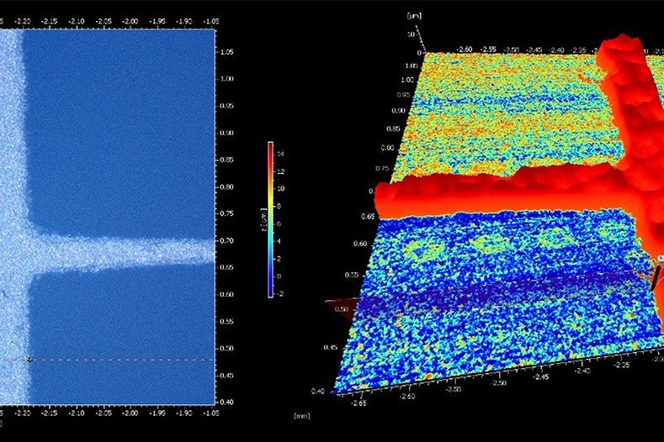This screenshot has width=664, height=442.
Task: Click the 14 value on the color scale
Action: (280, 154)
